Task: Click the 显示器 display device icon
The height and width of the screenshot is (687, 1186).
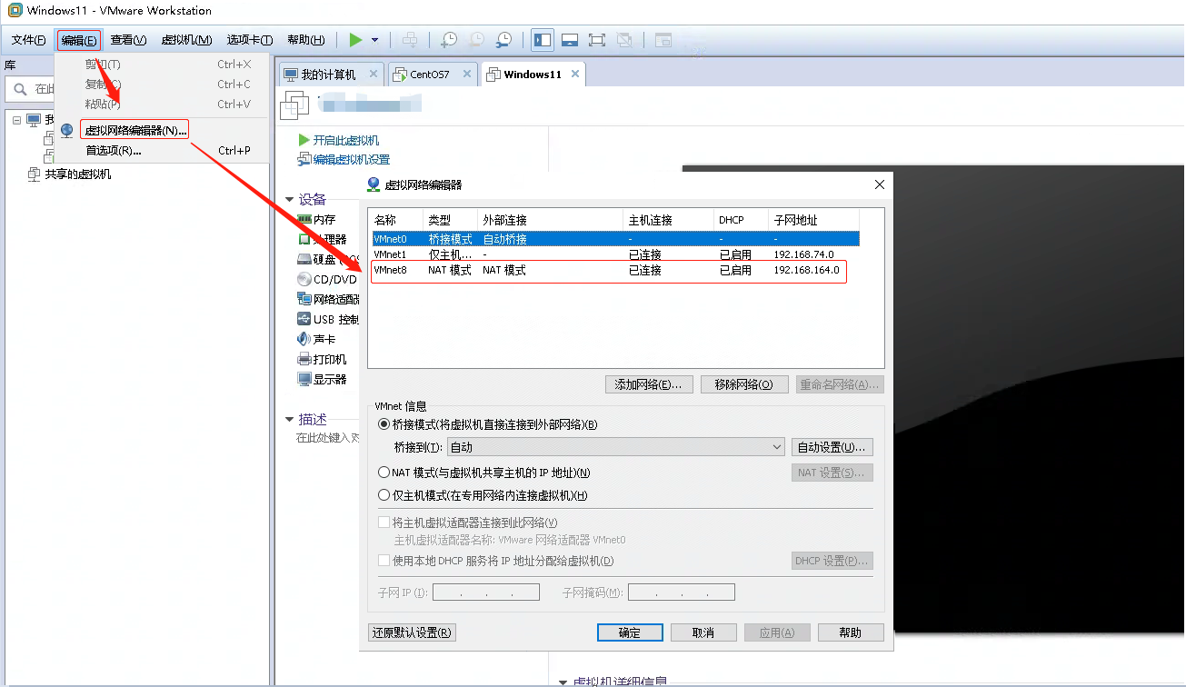Action: (304, 379)
